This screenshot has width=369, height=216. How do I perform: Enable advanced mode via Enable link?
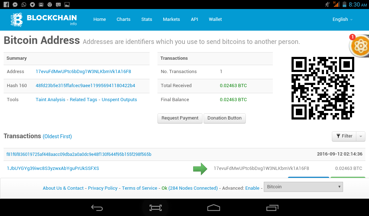tap(252, 188)
